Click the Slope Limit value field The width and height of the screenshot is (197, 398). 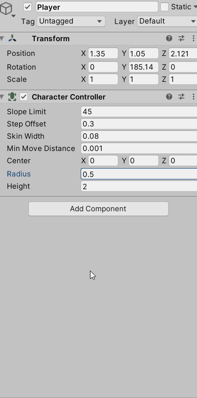(x=139, y=112)
